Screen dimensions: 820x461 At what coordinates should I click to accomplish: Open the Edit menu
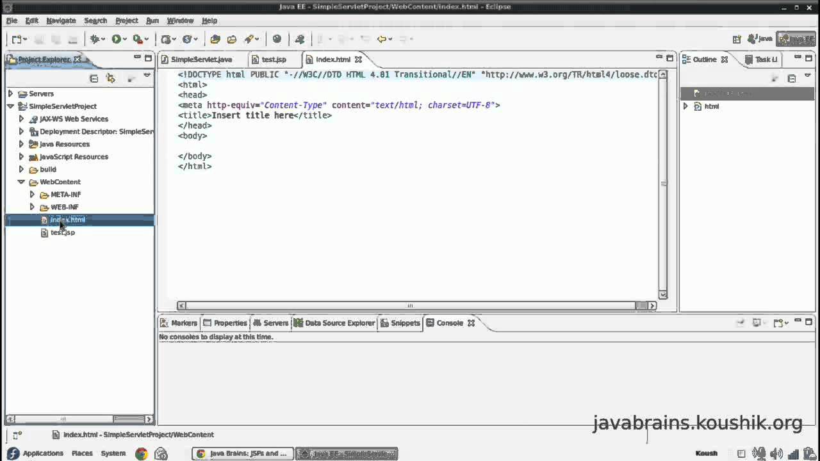point(32,20)
